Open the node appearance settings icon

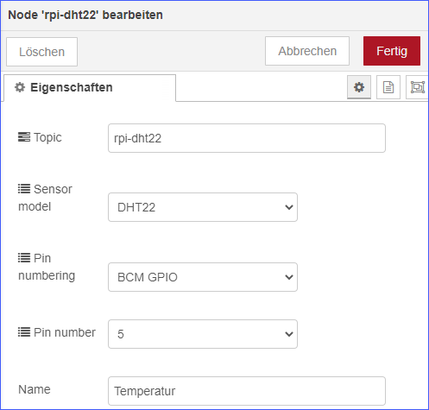point(417,87)
